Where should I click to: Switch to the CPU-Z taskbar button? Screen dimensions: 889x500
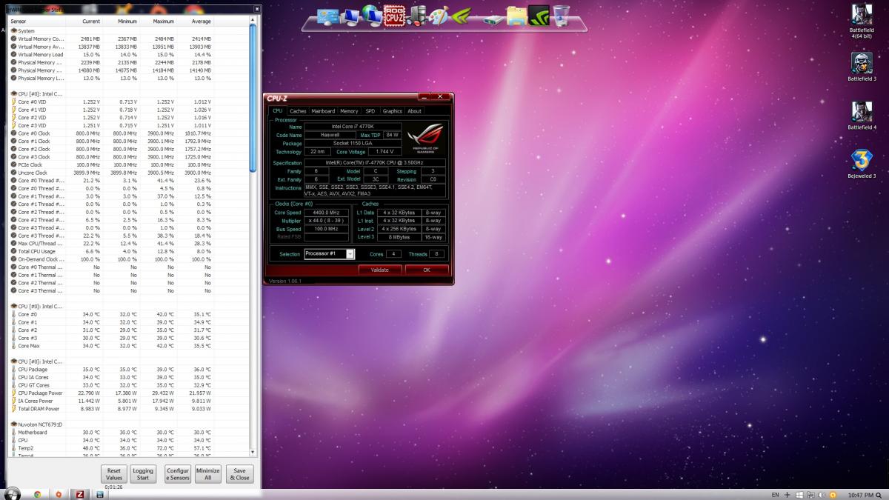[80, 494]
